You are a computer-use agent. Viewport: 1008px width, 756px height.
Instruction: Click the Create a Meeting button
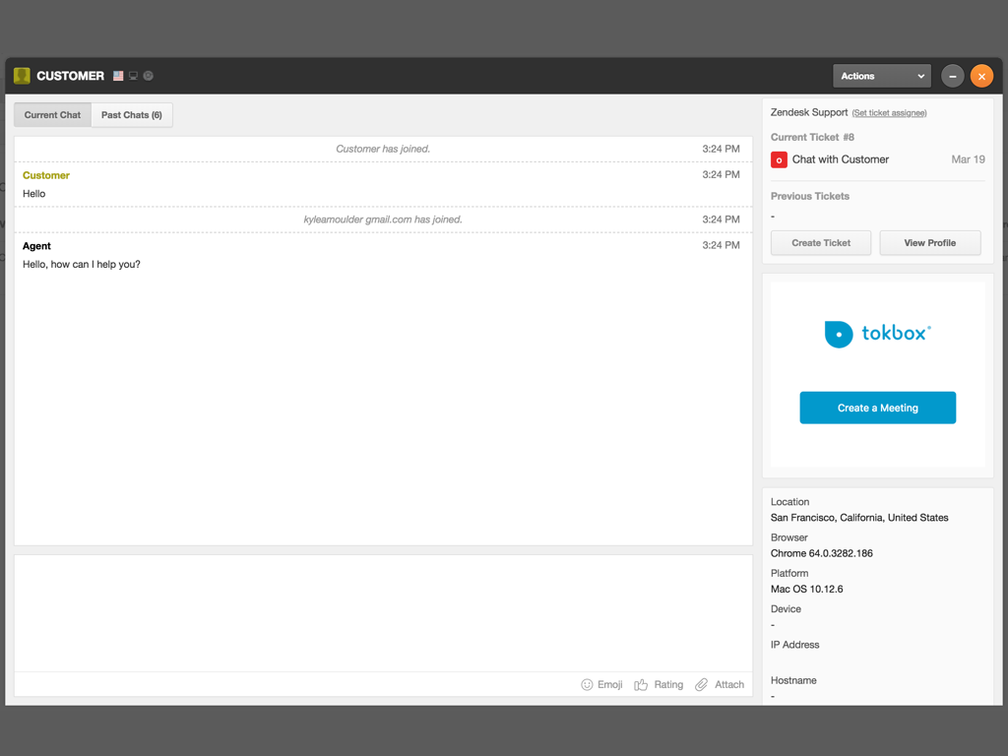[x=876, y=407]
